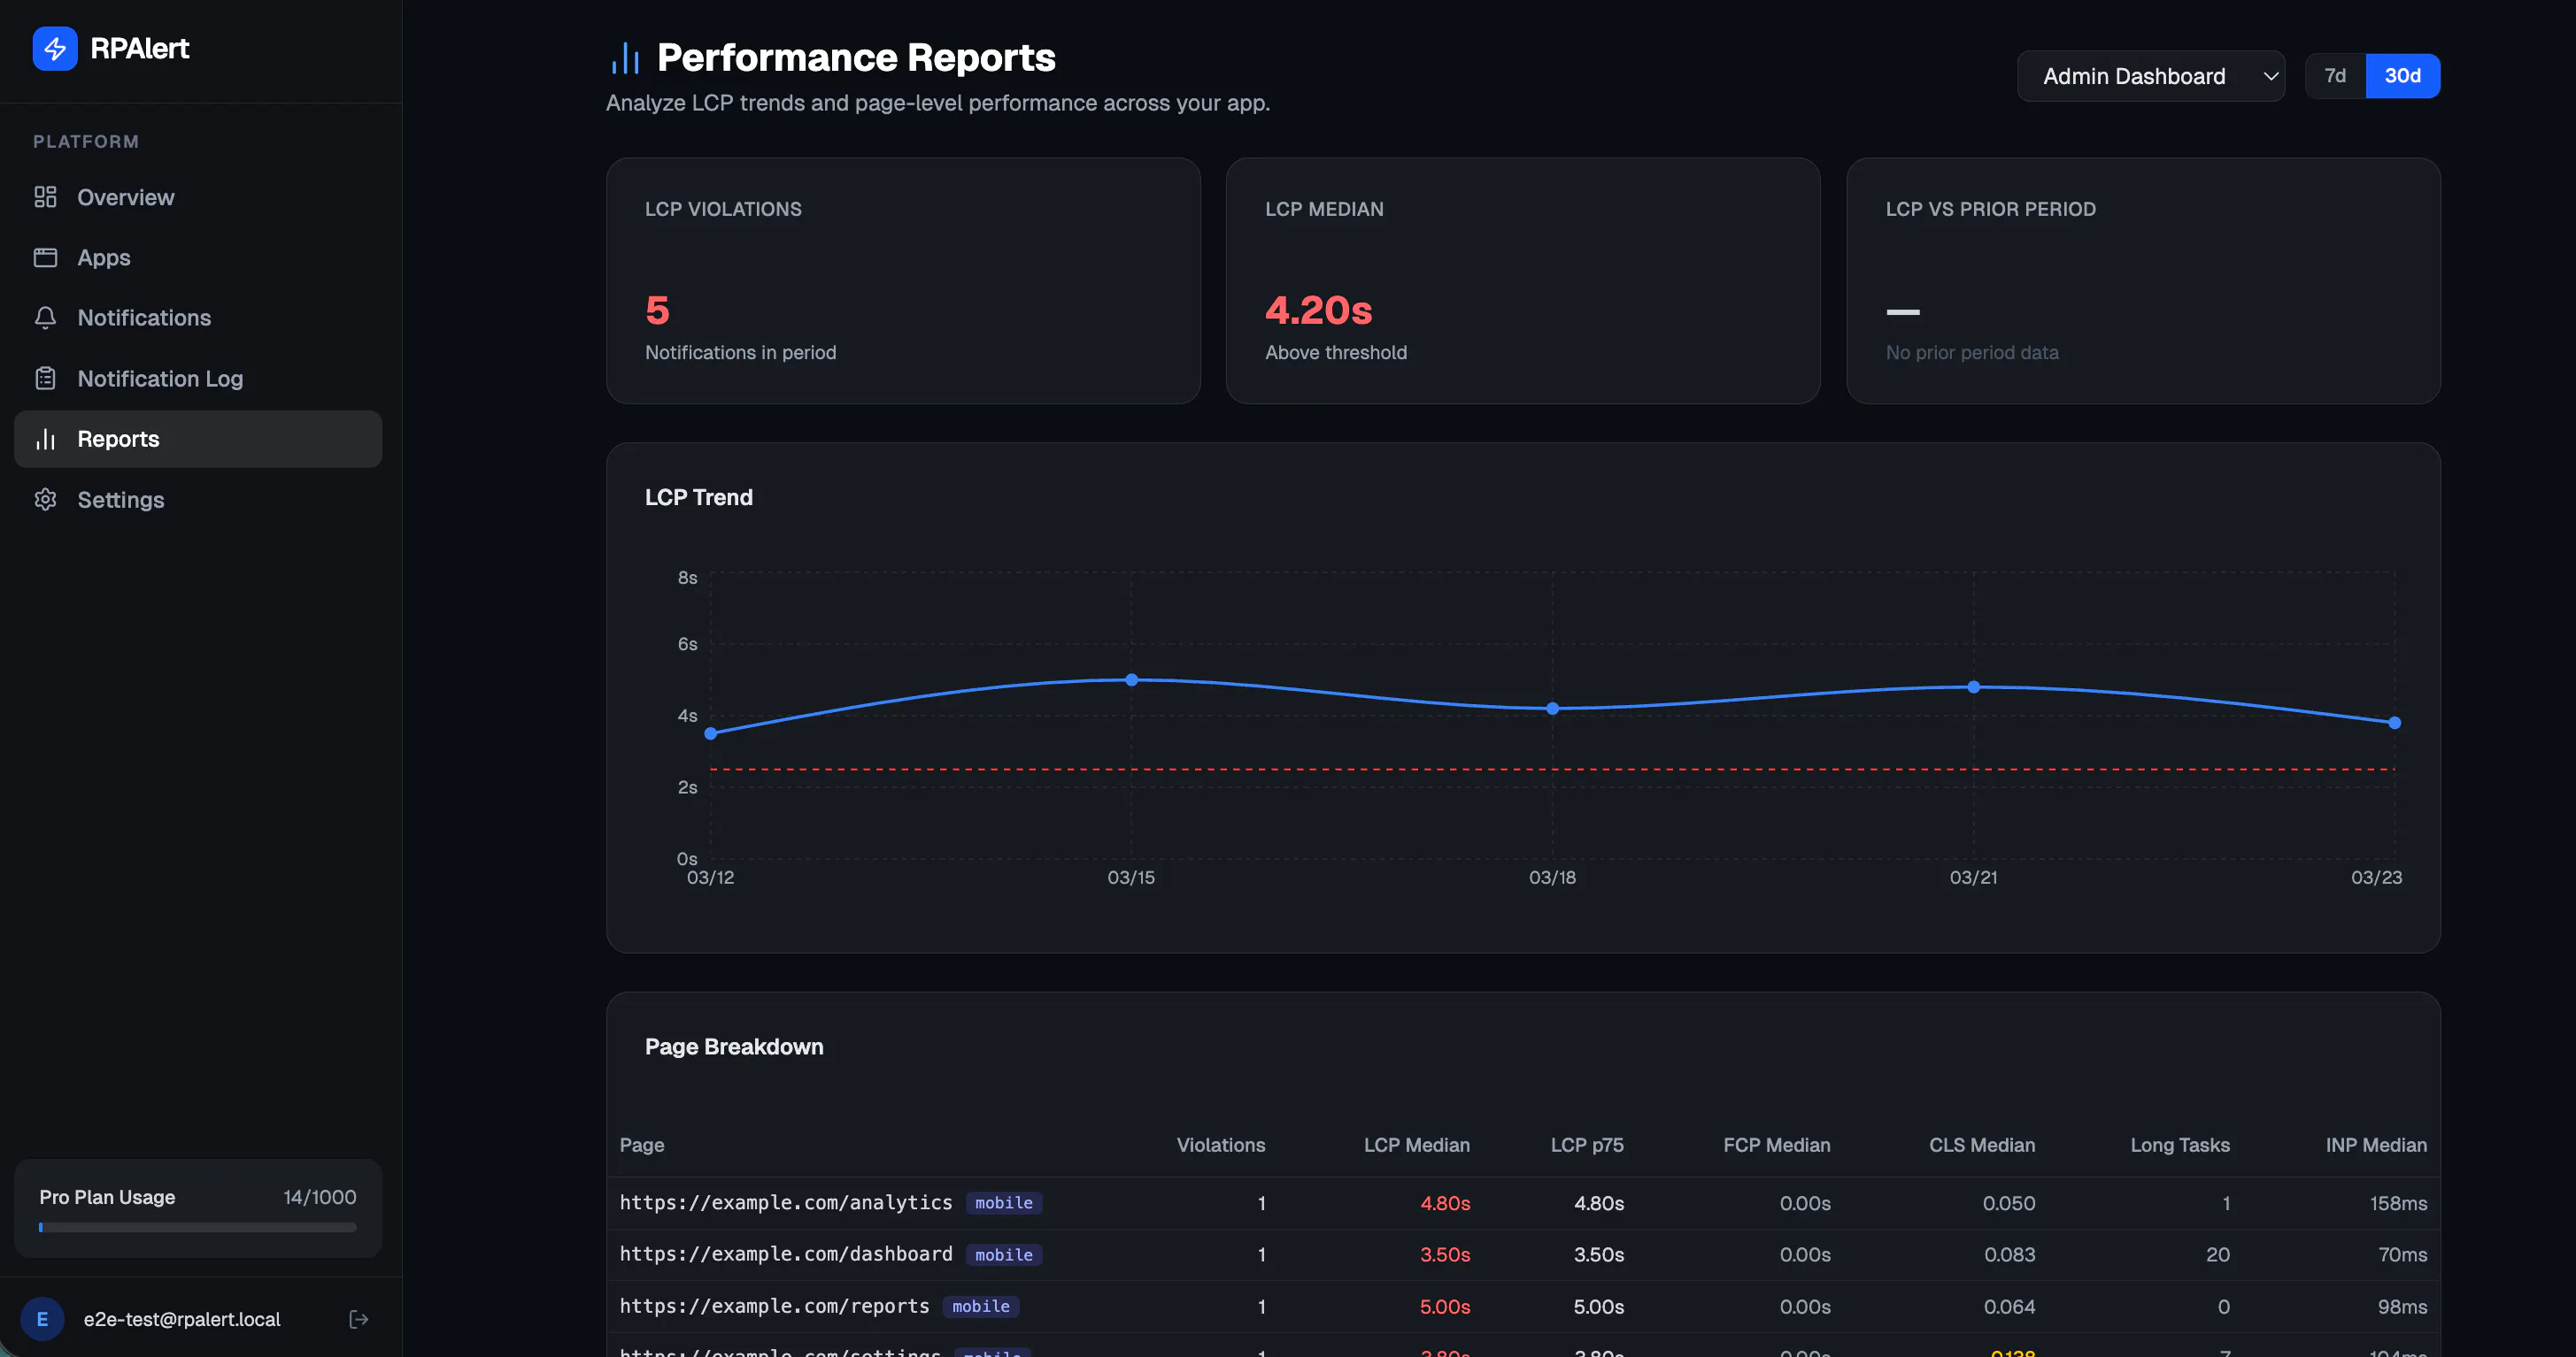Sort by the Long Tasks column header
This screenshot has height=1357, width=2576.
pos(2180,1146)
